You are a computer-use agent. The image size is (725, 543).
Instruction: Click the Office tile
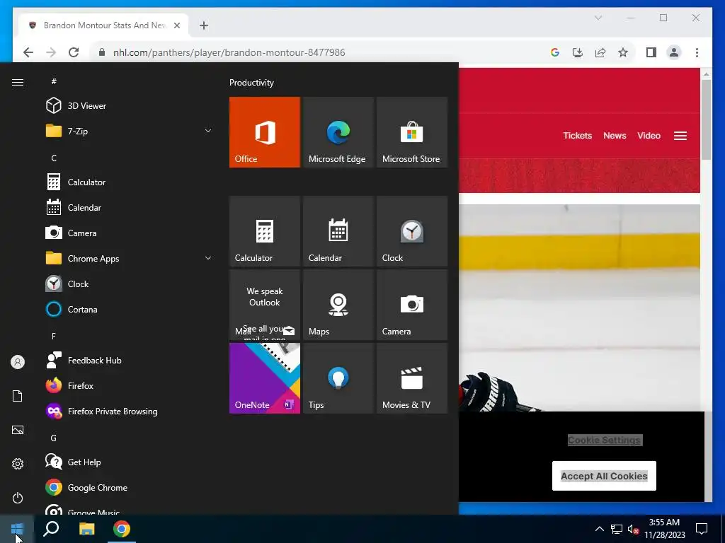(265, 132)
